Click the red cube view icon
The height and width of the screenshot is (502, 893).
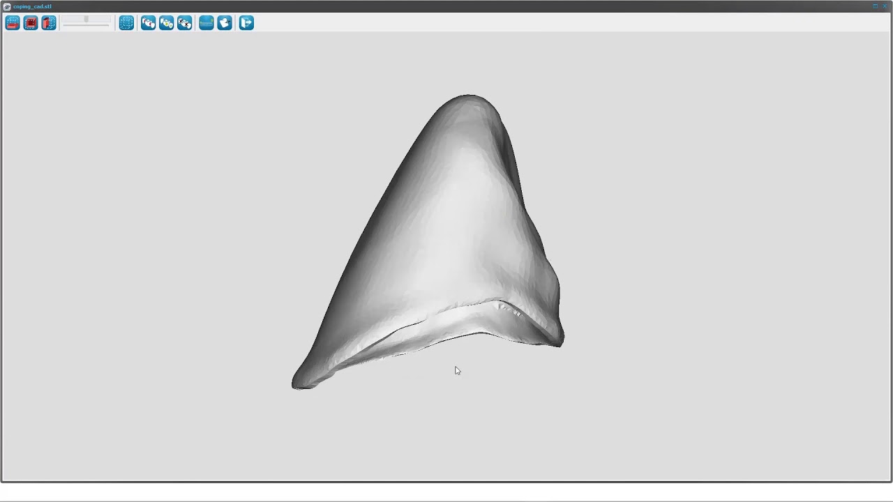tap(31, 23)
